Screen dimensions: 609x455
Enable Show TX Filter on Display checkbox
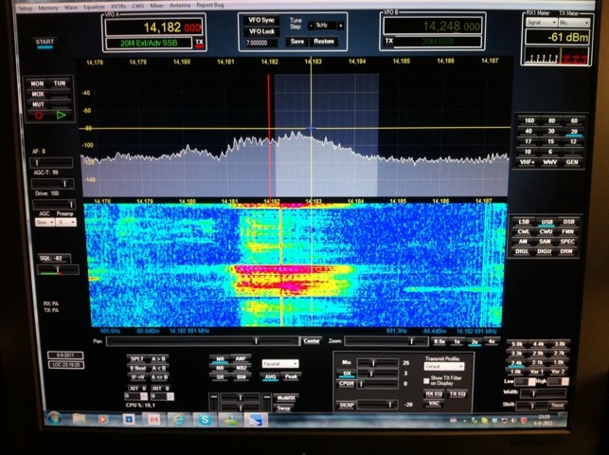428,379
